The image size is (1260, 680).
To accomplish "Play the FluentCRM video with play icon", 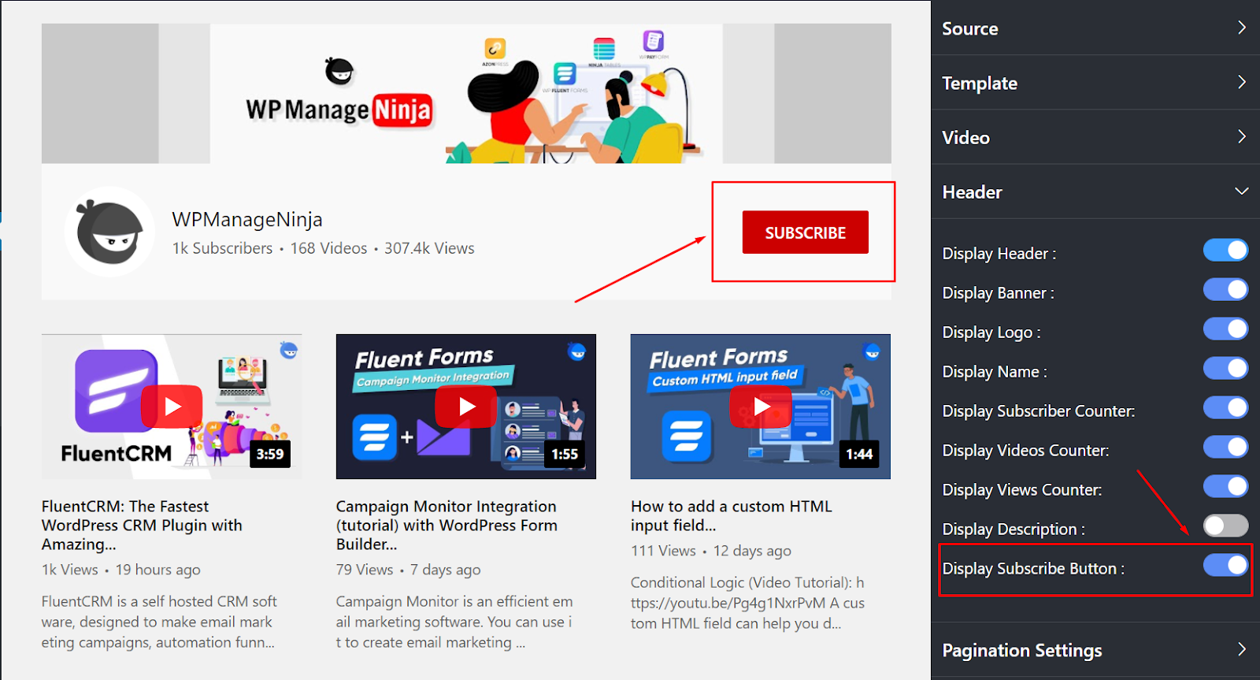I will [172, 407].
